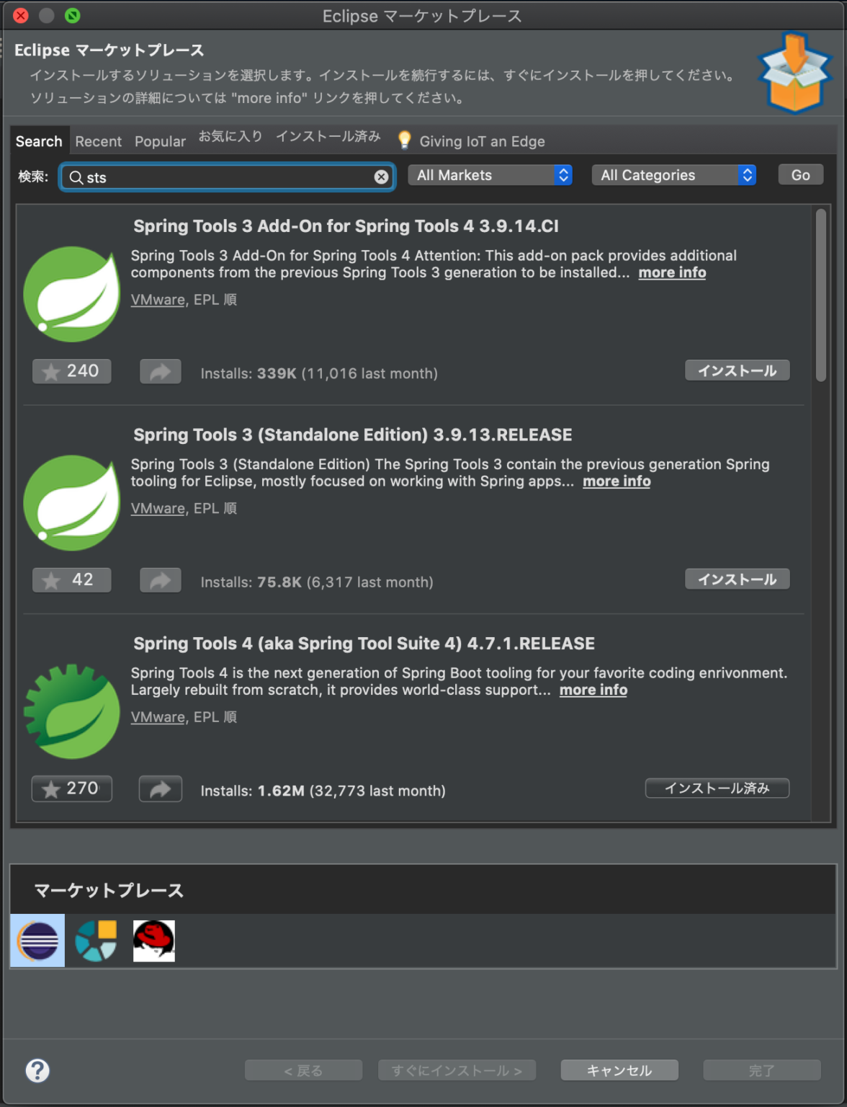847x1107 pixels.
Task: Click share arrow for Spring Tools 3 Add-On
Action: click(x=160, y=372)
